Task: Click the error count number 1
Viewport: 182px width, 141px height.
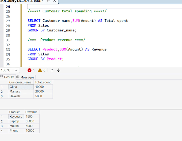Action: (34, 70)
